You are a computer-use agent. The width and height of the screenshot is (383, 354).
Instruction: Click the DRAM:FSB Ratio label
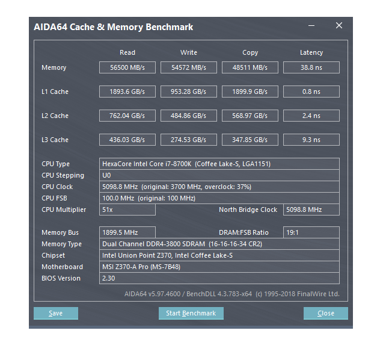coord(244,232)
